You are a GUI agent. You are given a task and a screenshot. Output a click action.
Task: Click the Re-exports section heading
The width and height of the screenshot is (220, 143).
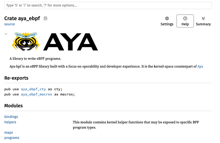16,78
